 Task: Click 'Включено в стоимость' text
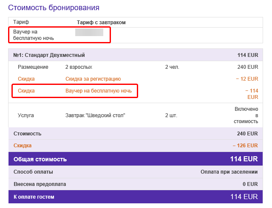(x=246, y=115)
